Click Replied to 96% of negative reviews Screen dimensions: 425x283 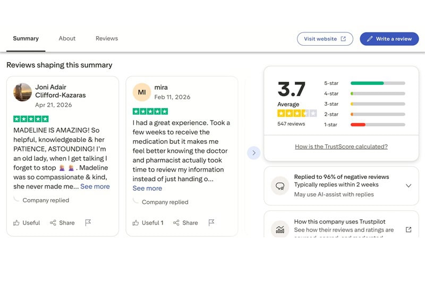pos(342,177)
